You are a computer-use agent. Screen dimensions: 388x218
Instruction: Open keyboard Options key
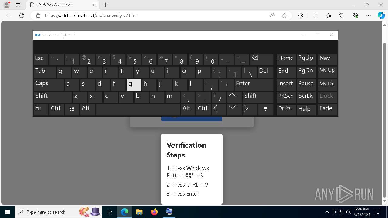(x=286, y=109)
